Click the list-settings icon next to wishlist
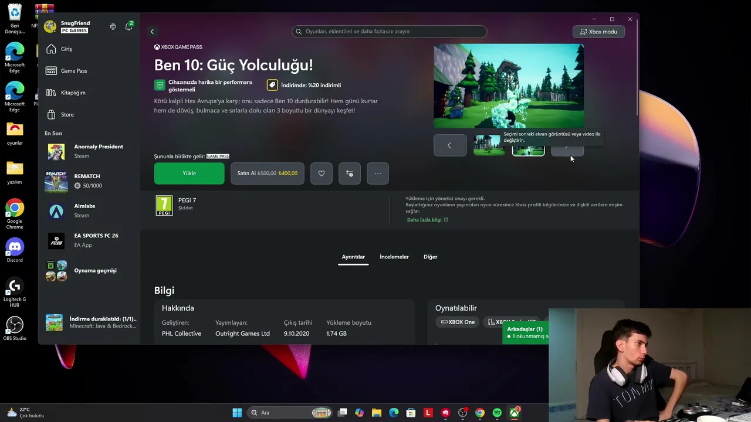 tap(350, 173)
